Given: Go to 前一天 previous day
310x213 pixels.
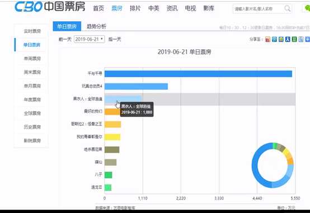Looking at the screenshot, I should tap(65, 39).
